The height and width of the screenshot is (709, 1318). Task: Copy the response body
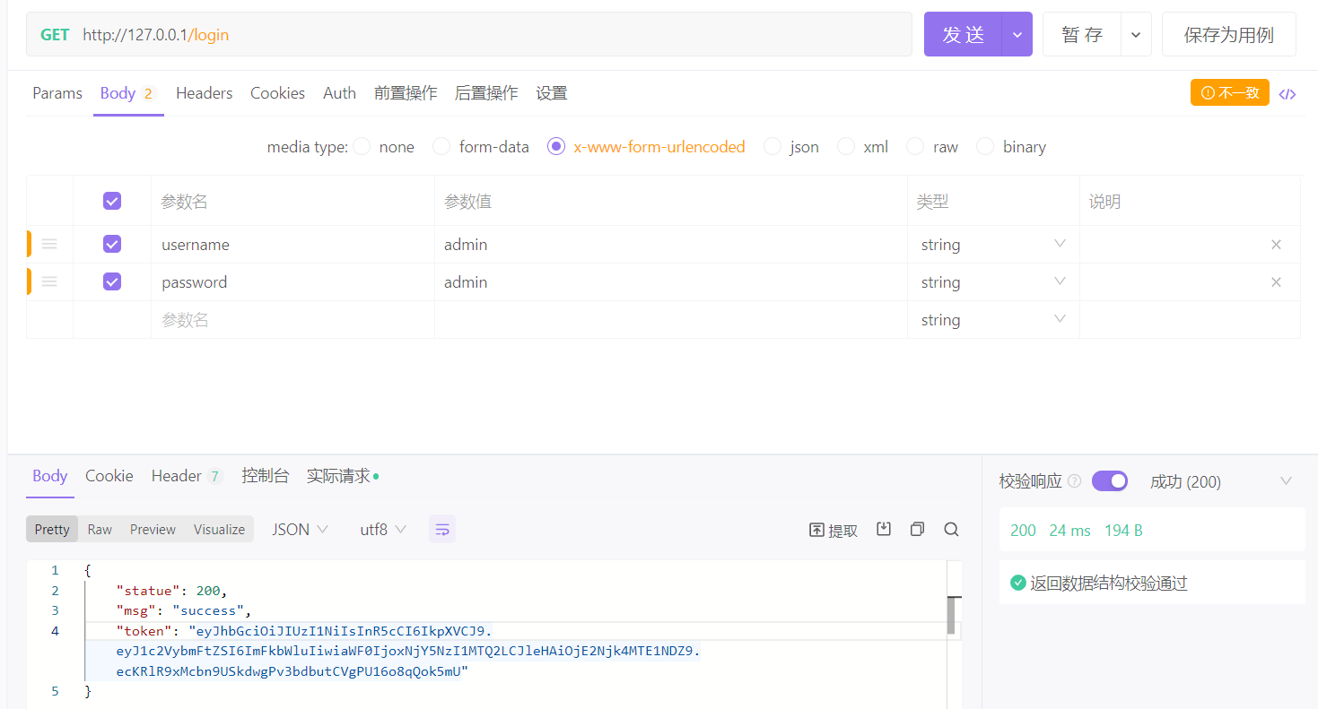tap(917, 529)
